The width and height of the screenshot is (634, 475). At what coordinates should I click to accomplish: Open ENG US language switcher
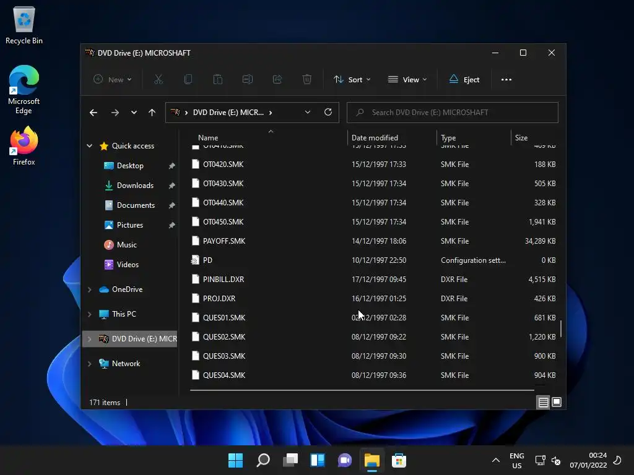[x=517, y=460]
